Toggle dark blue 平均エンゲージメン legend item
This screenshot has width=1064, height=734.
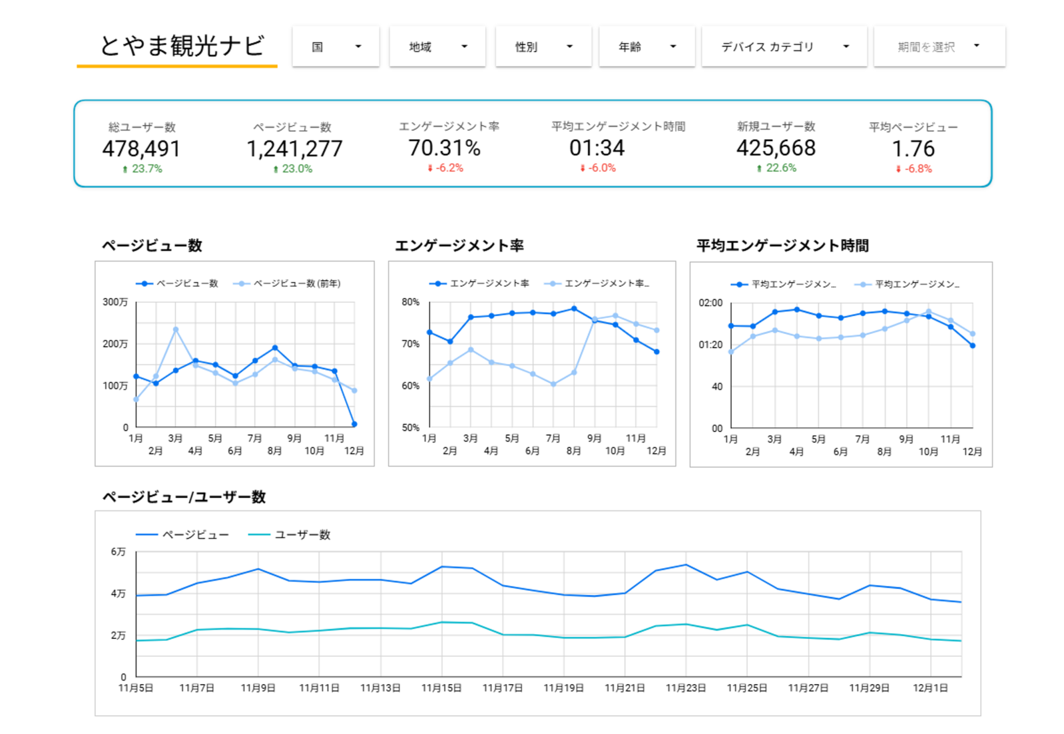(784, 284)
